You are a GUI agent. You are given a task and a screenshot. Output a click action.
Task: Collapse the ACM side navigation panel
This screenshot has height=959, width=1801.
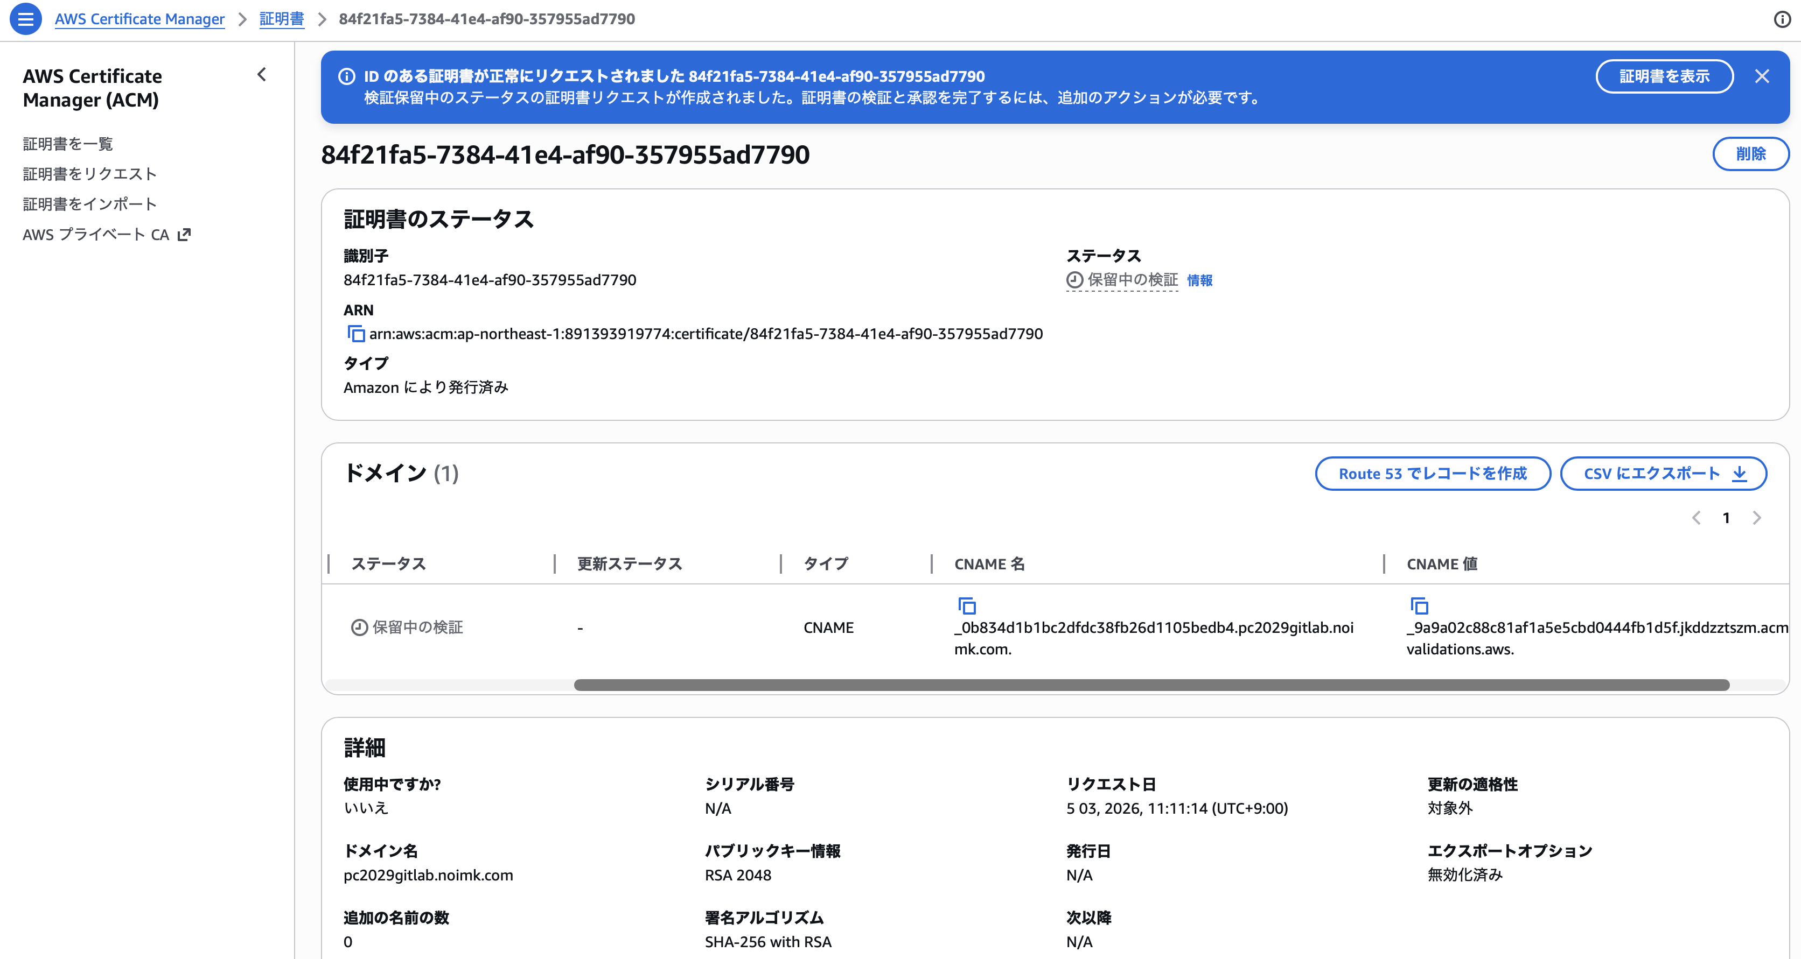pos(262,75)
